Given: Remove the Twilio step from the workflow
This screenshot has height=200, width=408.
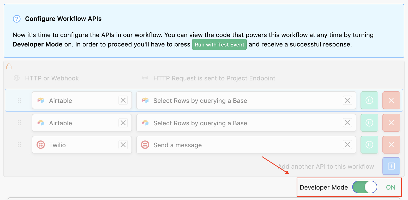Looking at the screenshot, I should [x=391, y=145].
